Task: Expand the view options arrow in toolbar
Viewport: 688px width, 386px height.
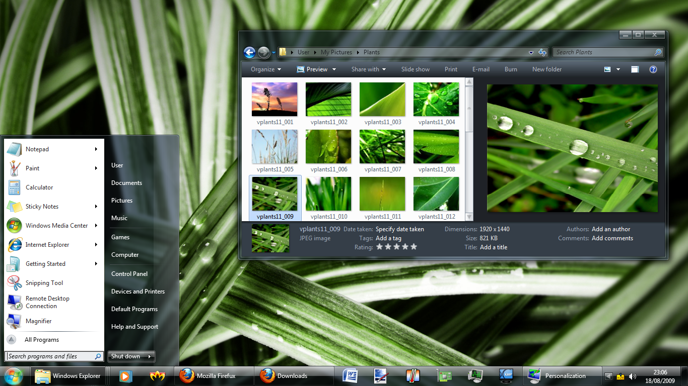Action: point(618,69)
